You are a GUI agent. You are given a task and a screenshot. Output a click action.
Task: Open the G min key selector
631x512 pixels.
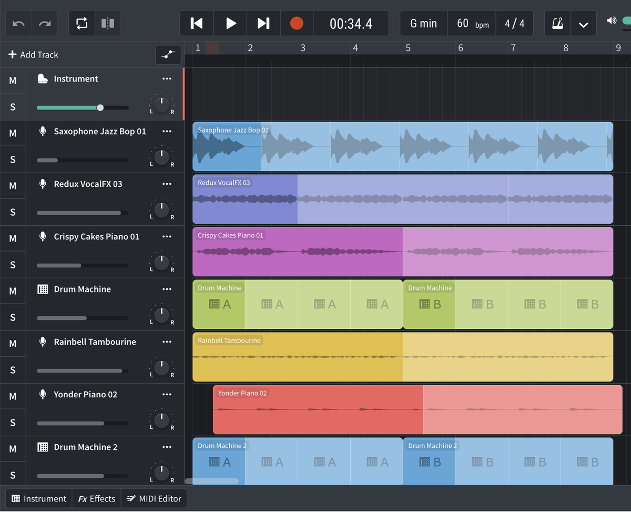423,24
